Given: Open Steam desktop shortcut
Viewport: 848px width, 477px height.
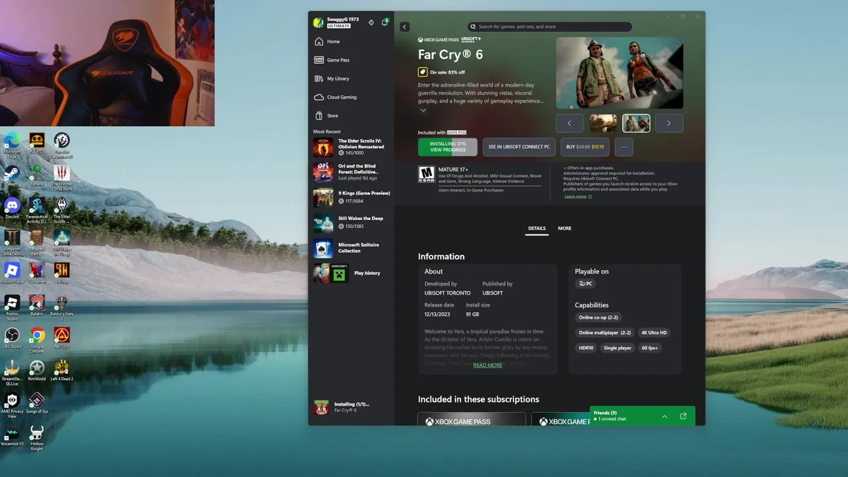Looking at the screenshot, I should click(12, 176).
